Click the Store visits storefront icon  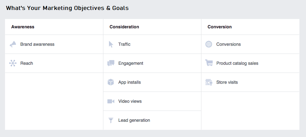click(x=209, y=83)
